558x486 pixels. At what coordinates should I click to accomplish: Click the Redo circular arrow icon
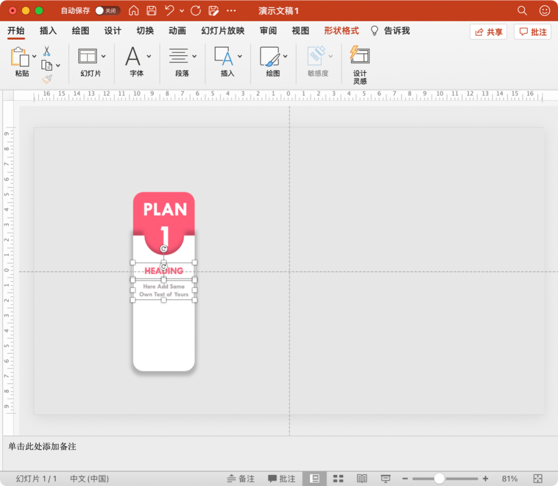tap(196, 11)
